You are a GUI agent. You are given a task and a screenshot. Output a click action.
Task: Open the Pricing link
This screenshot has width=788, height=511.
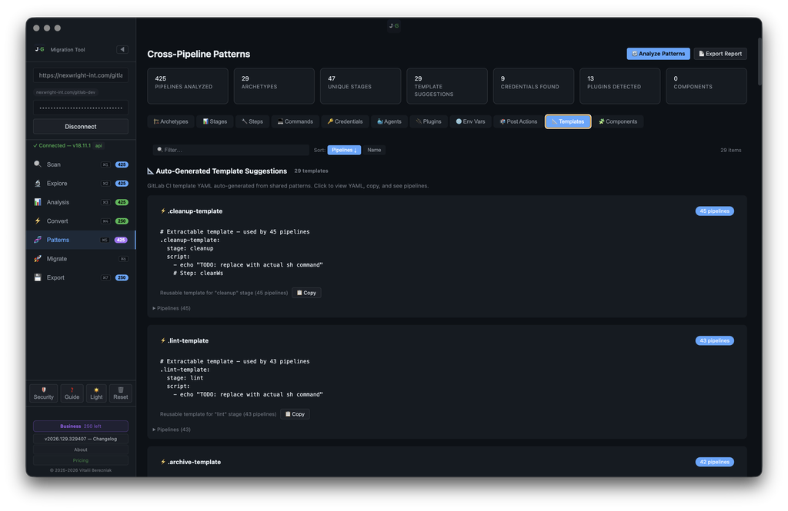80,460
